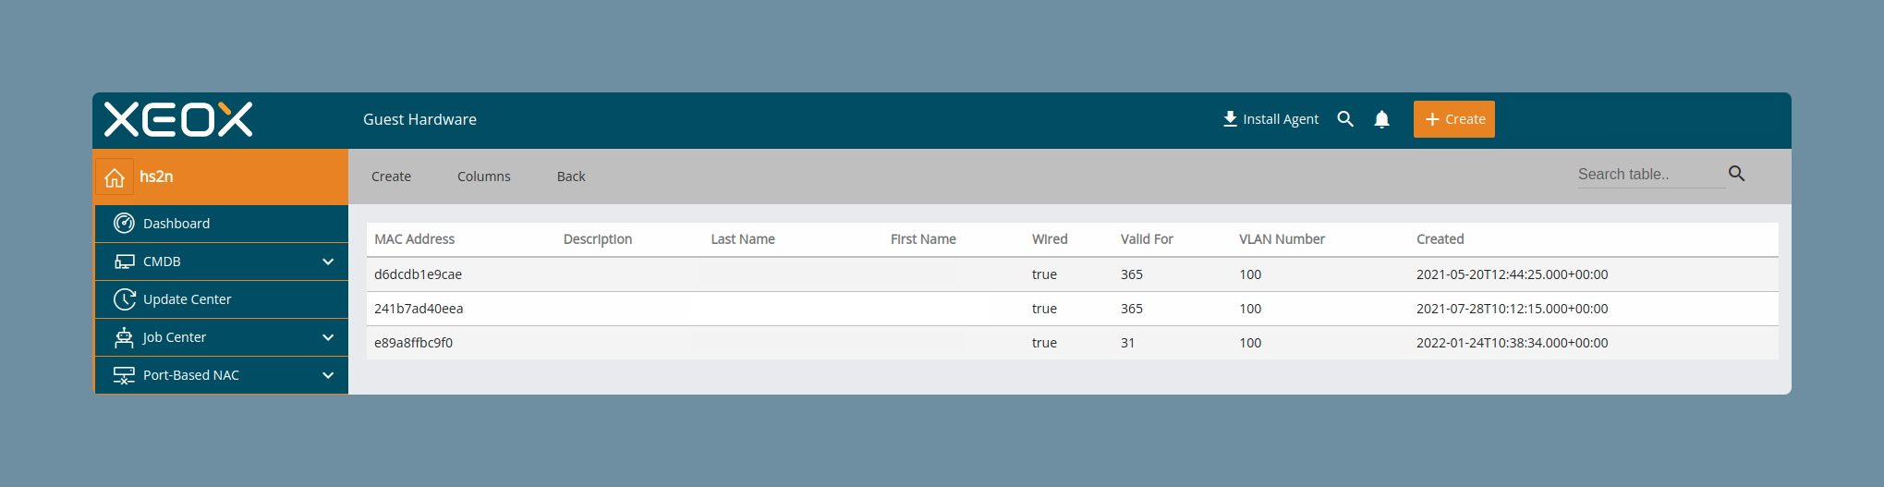This screenshot has height=487, width=1884.
Task: Click created date 2022-01-24T10:38:34
Action: pos(1512,343)
